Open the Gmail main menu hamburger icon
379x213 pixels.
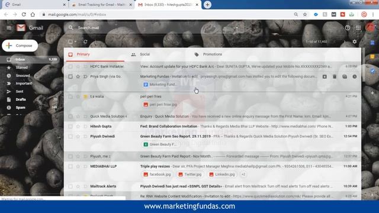pyautogui.click(x=9, y=28)
